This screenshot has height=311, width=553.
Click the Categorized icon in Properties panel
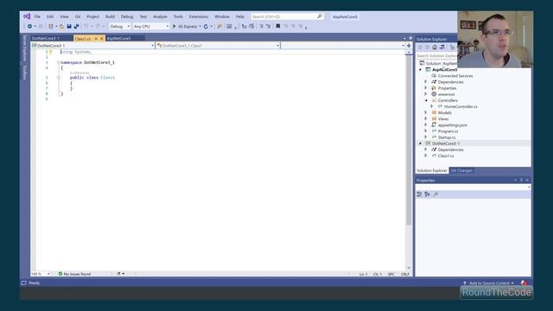coord(419,194)
